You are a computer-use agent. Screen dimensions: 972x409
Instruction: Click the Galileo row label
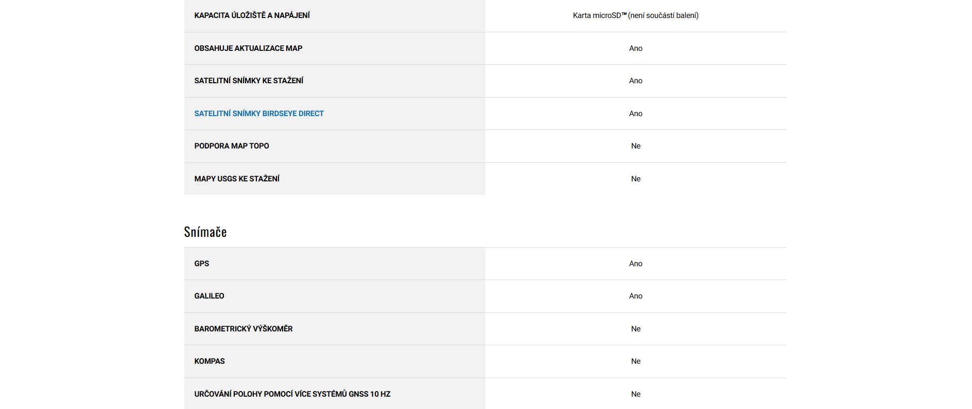(209, 296)
